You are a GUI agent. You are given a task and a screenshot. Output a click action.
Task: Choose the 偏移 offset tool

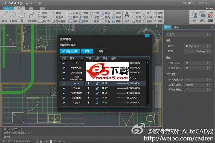pos(116,21)
